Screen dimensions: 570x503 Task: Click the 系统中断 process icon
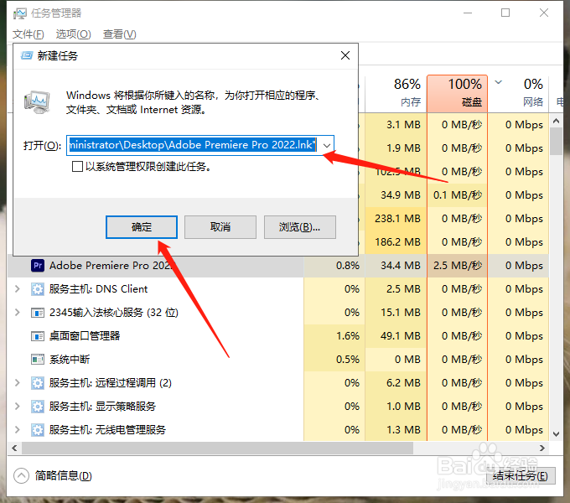point(38,360)
